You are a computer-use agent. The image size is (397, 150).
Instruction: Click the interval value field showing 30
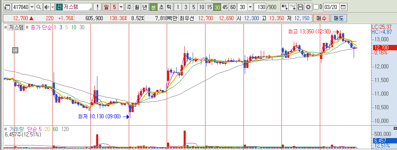coord(242,7)
